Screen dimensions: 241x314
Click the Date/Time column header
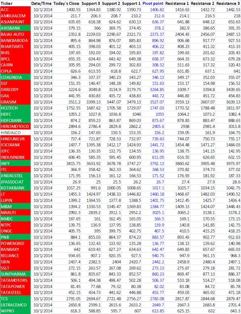(42, 3)
